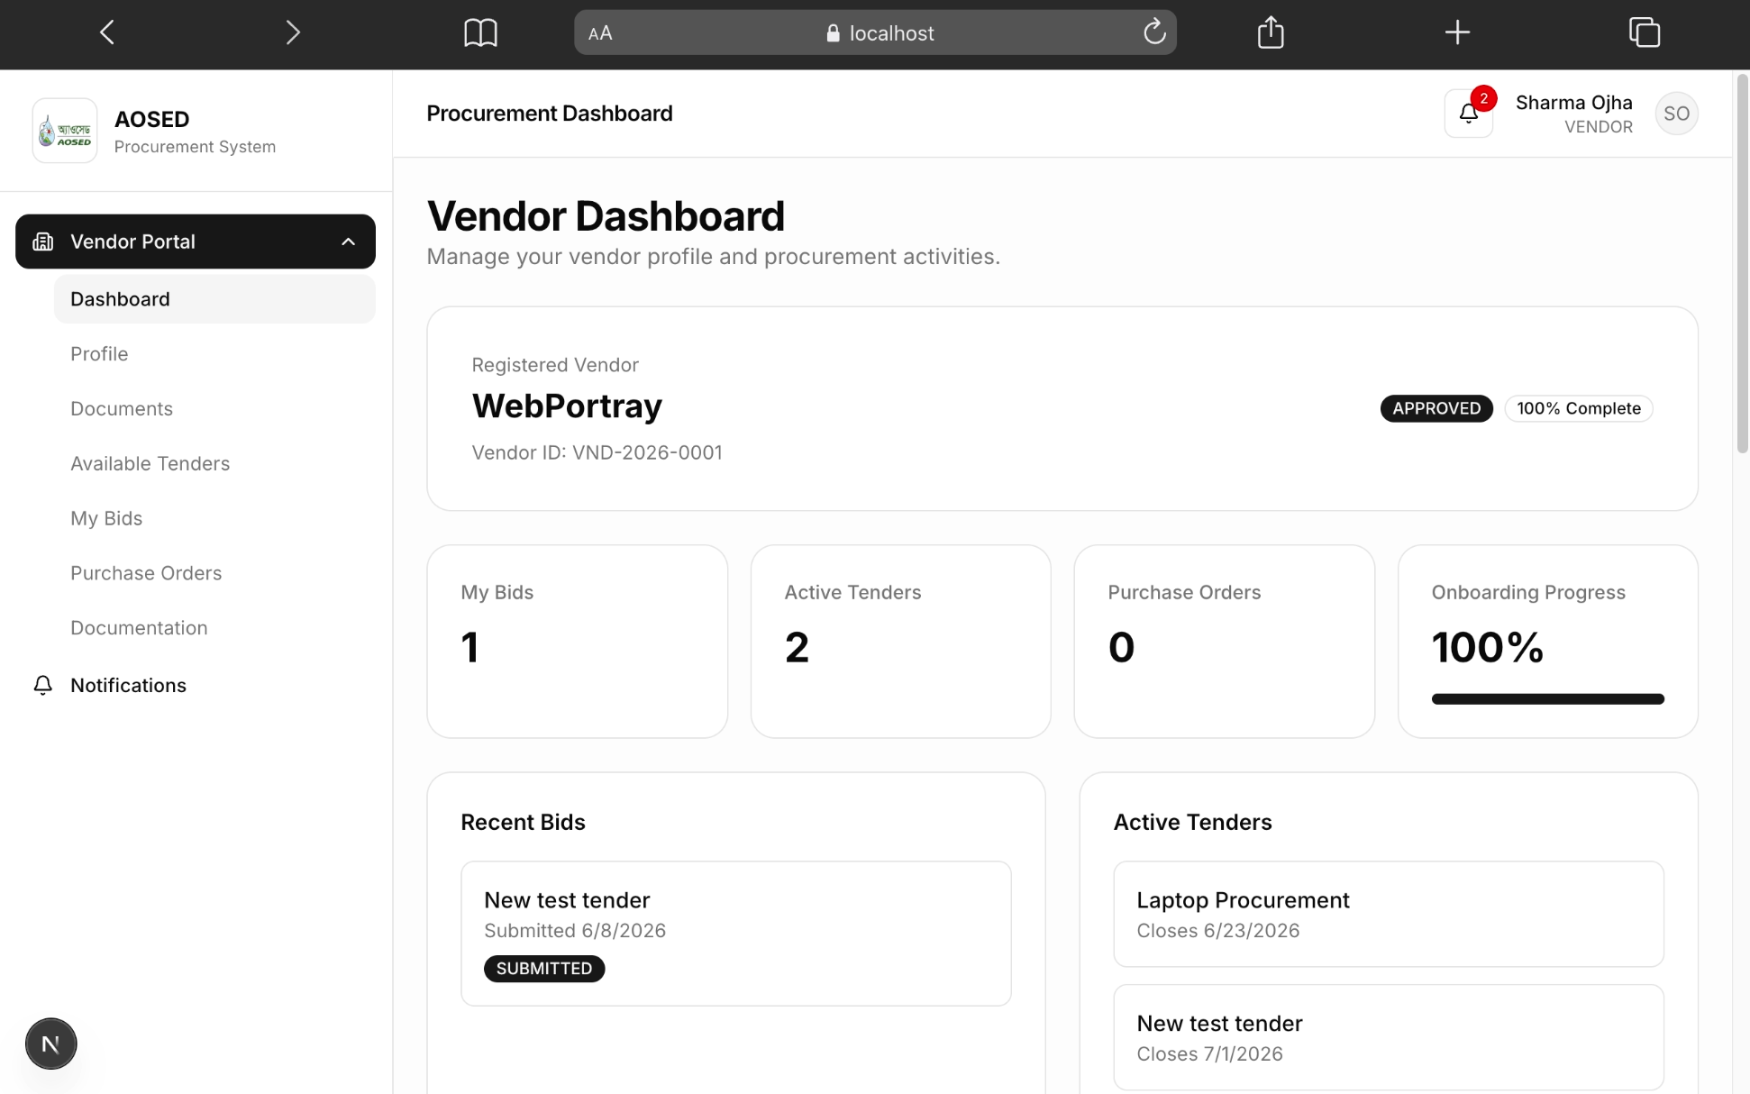Image resolution: width=1750 pixels, height=1094 pixels.
Task: Click the Registered Vendor label
Action: [555, 365]
